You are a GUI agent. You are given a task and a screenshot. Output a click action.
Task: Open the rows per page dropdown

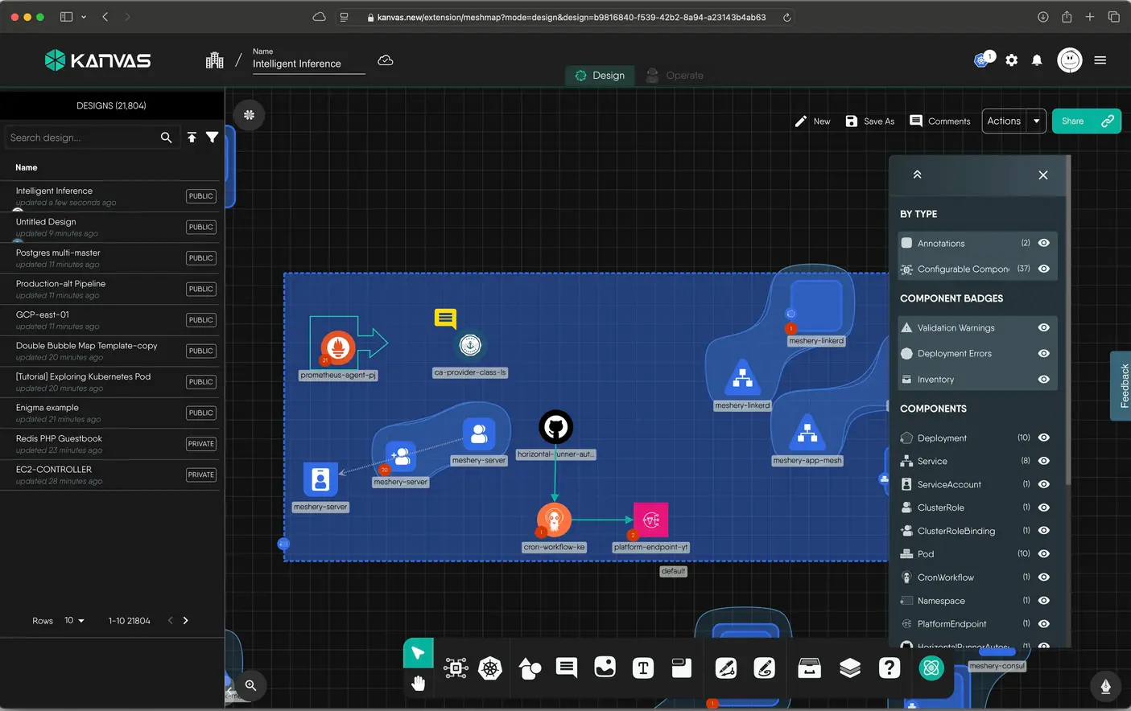coord(74,621)
